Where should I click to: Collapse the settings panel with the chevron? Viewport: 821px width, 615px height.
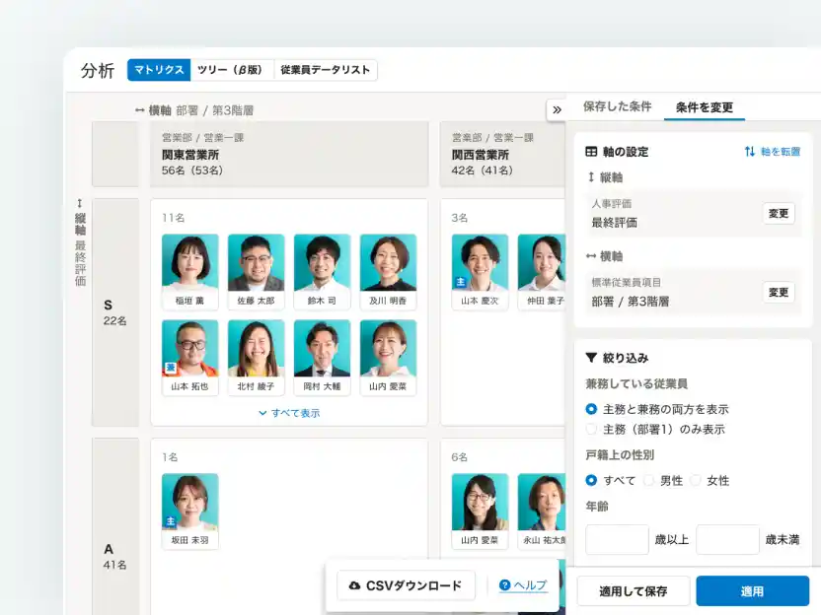557,110
